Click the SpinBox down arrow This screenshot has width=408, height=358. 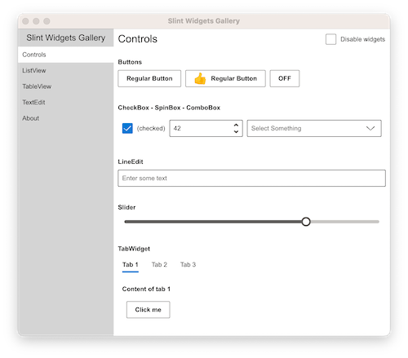(236, 131)
